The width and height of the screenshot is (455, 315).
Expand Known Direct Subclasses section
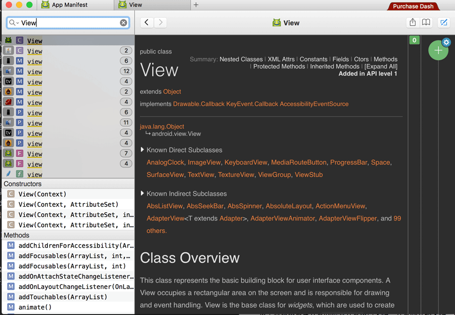[142, 150]
